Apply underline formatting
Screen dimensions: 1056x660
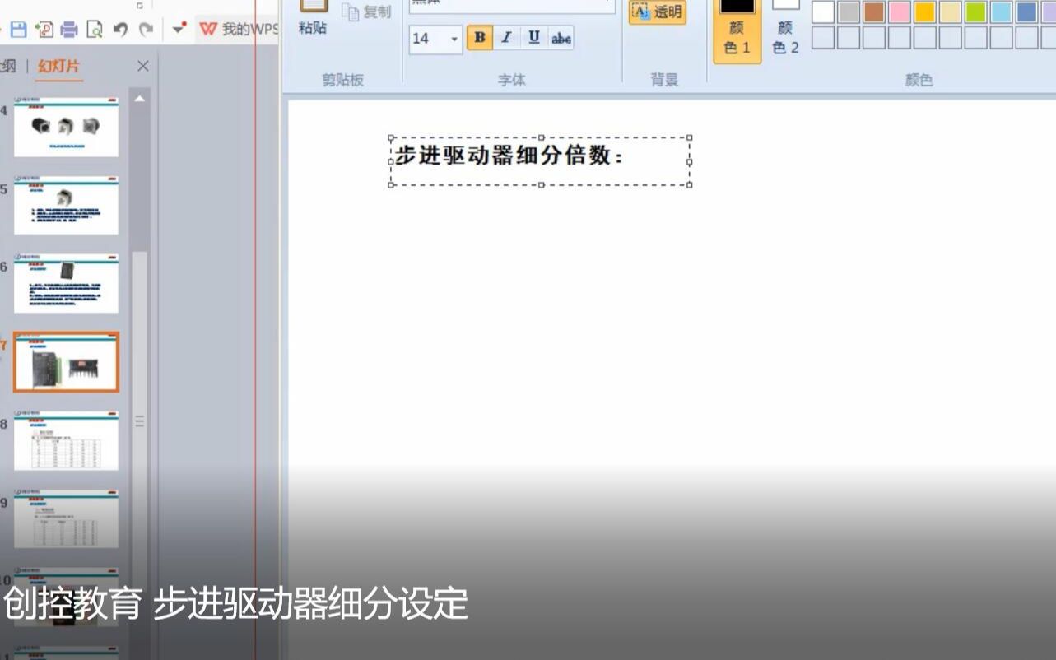[x=533, y=37]
